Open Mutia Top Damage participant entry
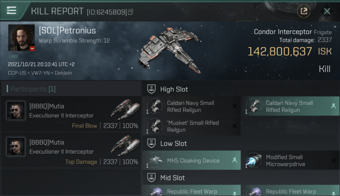The width and height of the screenshot is (340, 196). [71, 150]
